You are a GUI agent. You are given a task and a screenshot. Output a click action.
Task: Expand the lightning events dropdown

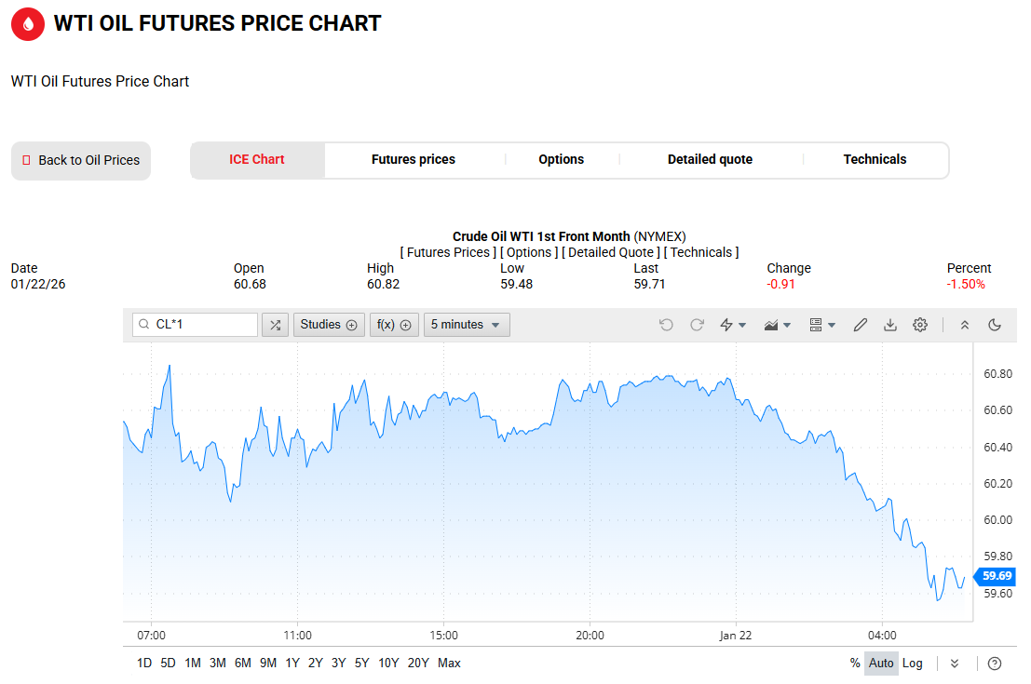coord(734,325)
